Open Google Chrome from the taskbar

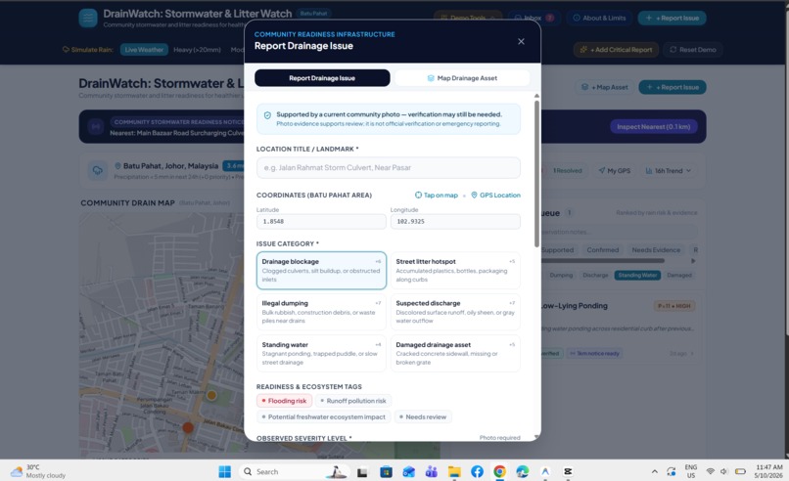pos(499,471)
